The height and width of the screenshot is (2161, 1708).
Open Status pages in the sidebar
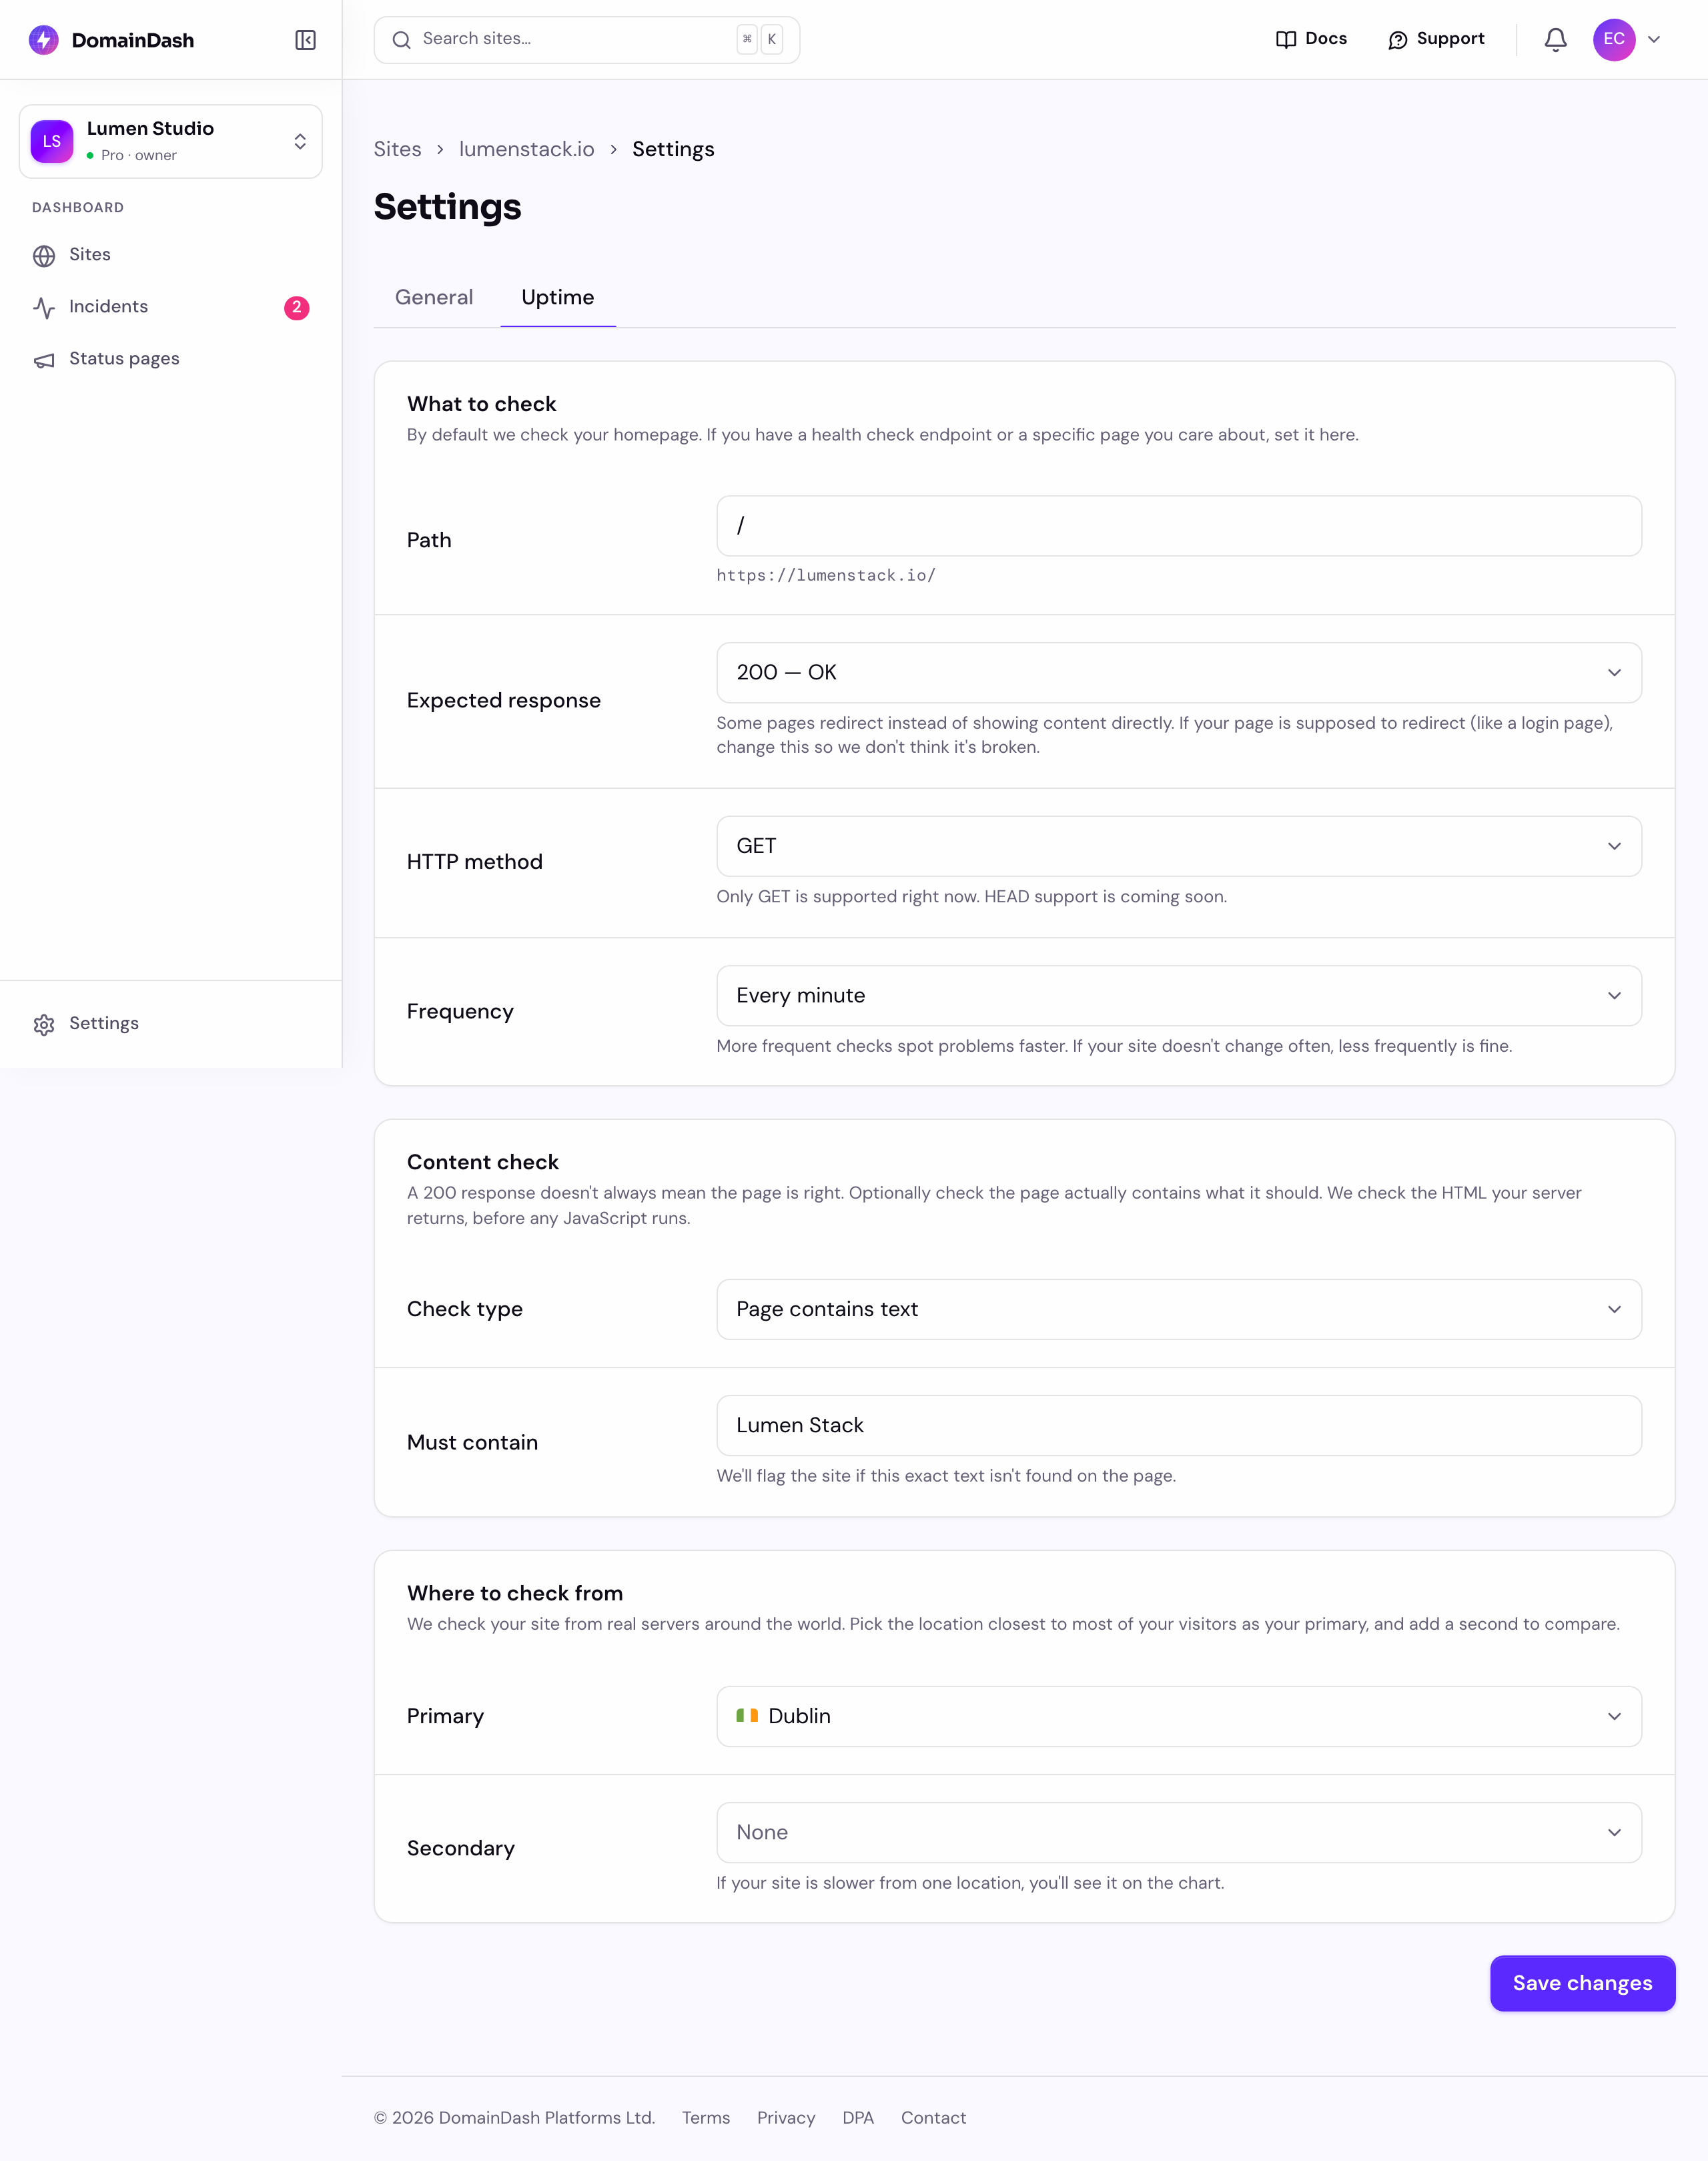(x=171, y=359)
